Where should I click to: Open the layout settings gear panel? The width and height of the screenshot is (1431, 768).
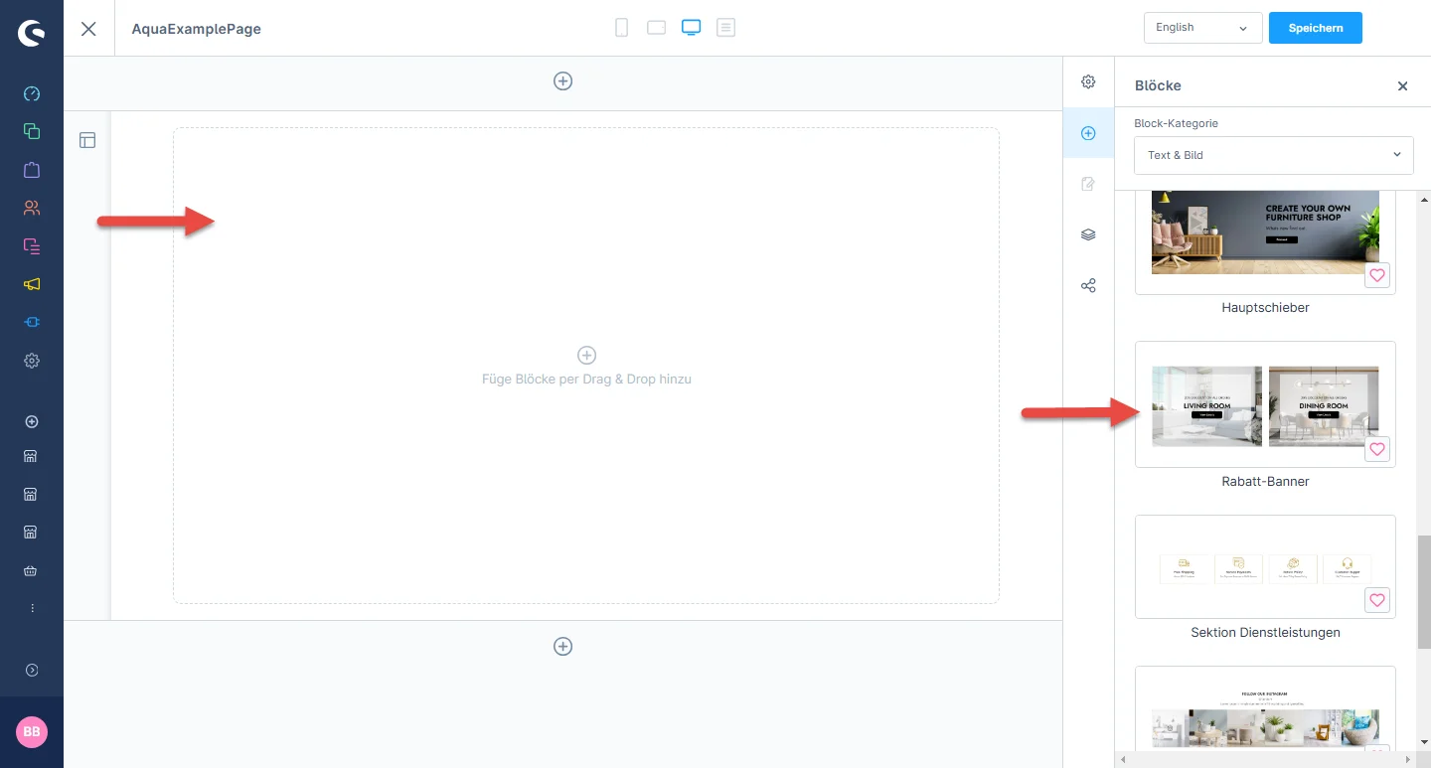click(1088, 81)
